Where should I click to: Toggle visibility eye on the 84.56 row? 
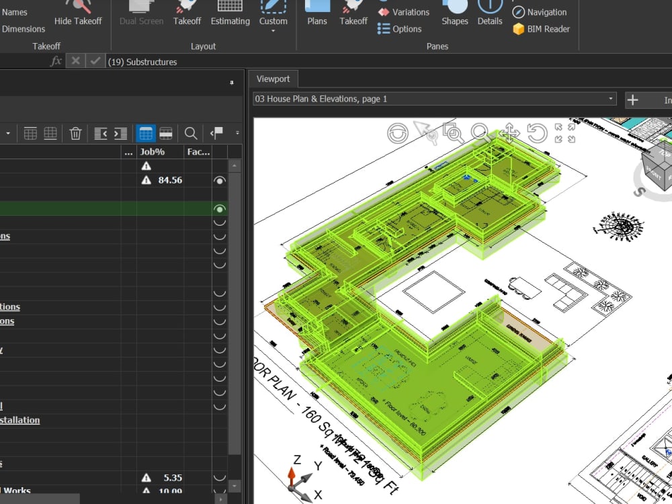220,180
